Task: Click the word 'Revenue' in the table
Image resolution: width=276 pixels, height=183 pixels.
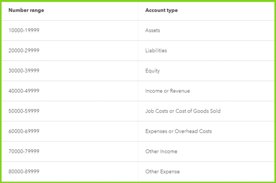Action: (180, 91)
